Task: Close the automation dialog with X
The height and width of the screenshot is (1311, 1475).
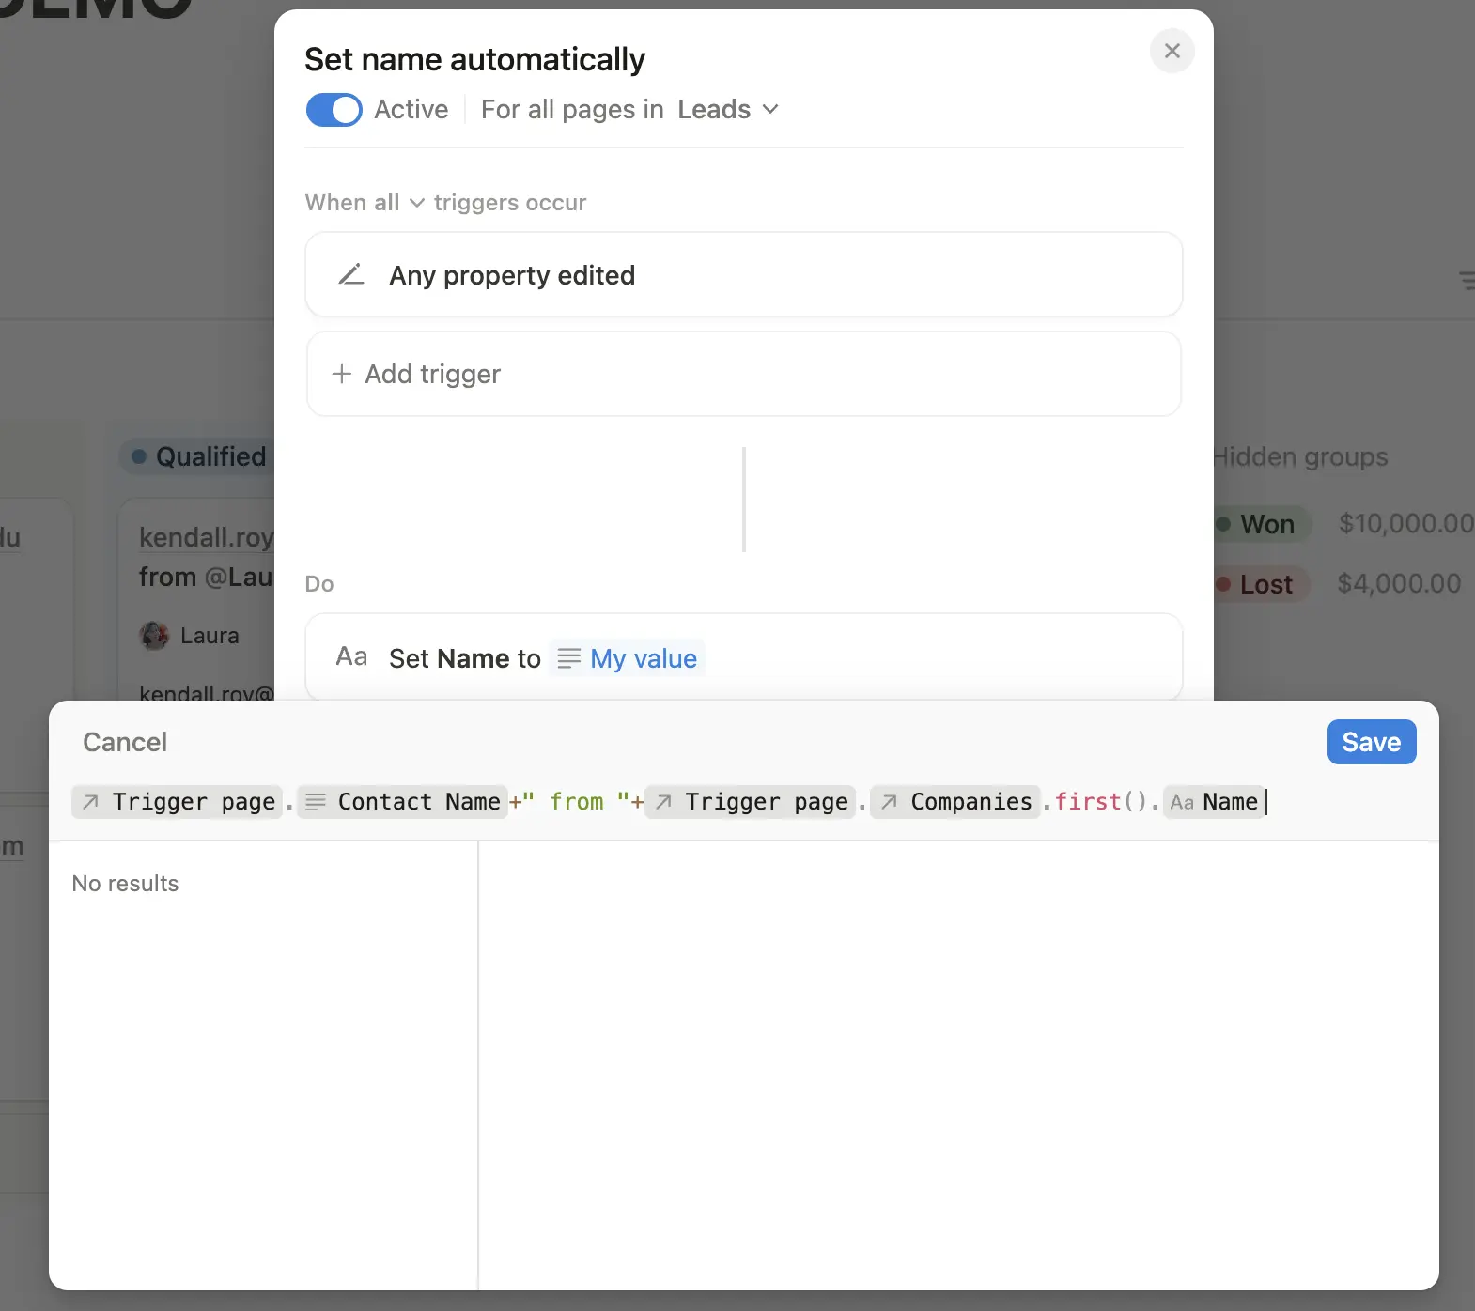Action: tap(1172, 51)
